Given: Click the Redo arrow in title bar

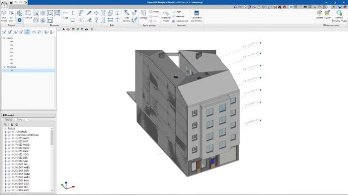Looking at the screenshot, I should tap(21, 2).
